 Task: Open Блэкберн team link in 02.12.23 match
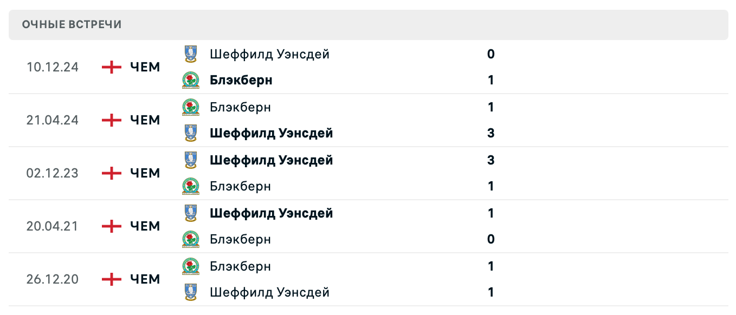(240, 186)
